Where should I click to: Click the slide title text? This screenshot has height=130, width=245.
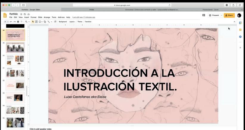pos(120,80)
